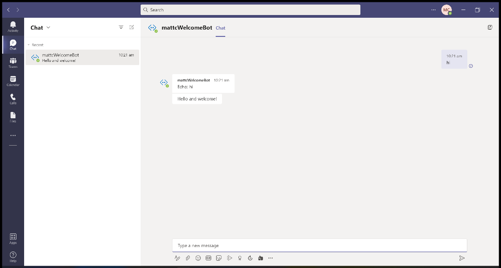Screen dimensions: 501x268
Task: Click the Loop icon in compose toolbar
Action: pos(250,258)
